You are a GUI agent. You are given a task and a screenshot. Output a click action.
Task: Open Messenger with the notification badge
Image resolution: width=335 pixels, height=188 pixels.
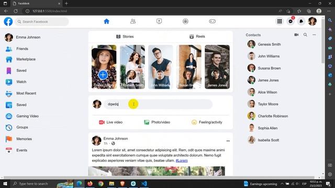click(291, 21)
